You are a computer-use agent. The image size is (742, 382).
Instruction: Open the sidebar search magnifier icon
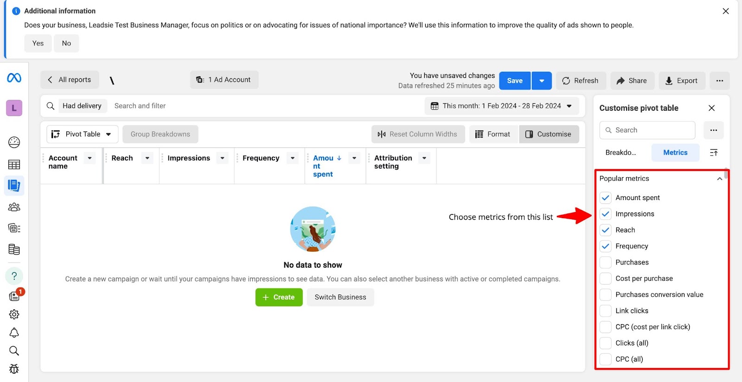(14, 351)
